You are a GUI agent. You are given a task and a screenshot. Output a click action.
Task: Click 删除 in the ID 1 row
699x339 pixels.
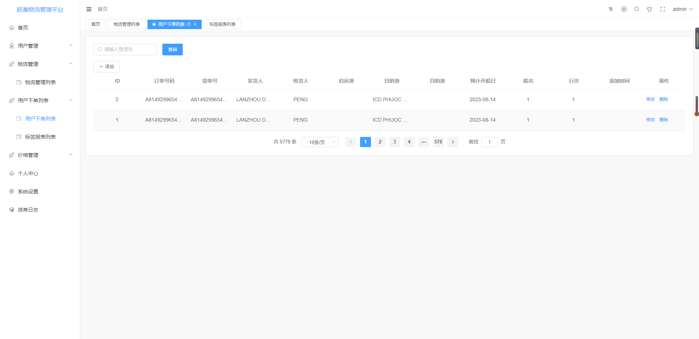point(664,120)
